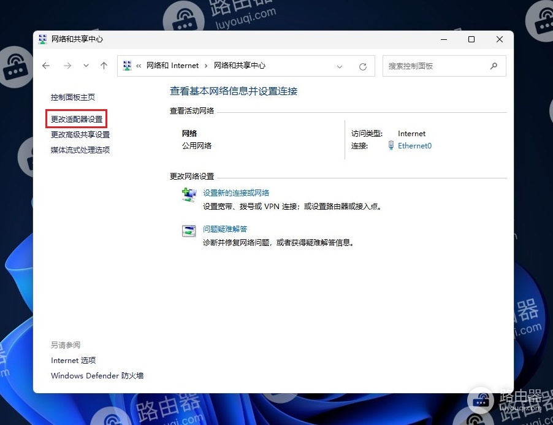
Task: Click the address bar network icon
Action: pos(127,66)
